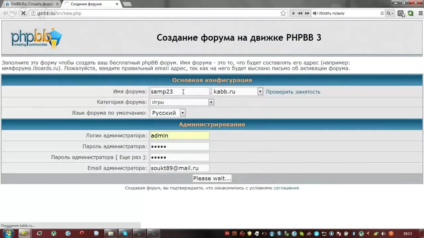Click the browser back arrow

[x=5, y=13]
